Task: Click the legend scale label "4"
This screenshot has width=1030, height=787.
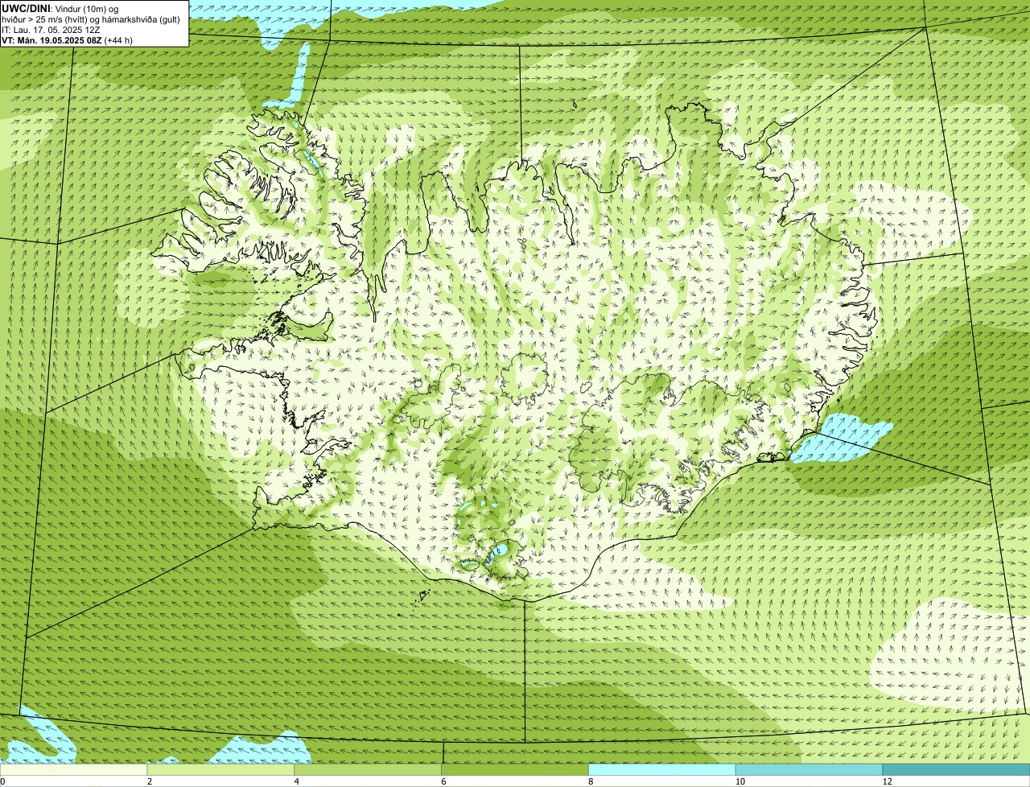Action: pyautogui.click(x=297, y=781)
